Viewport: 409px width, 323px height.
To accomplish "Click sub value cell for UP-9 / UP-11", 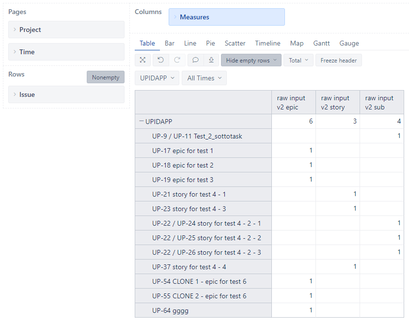I will (x=382, y=136).
